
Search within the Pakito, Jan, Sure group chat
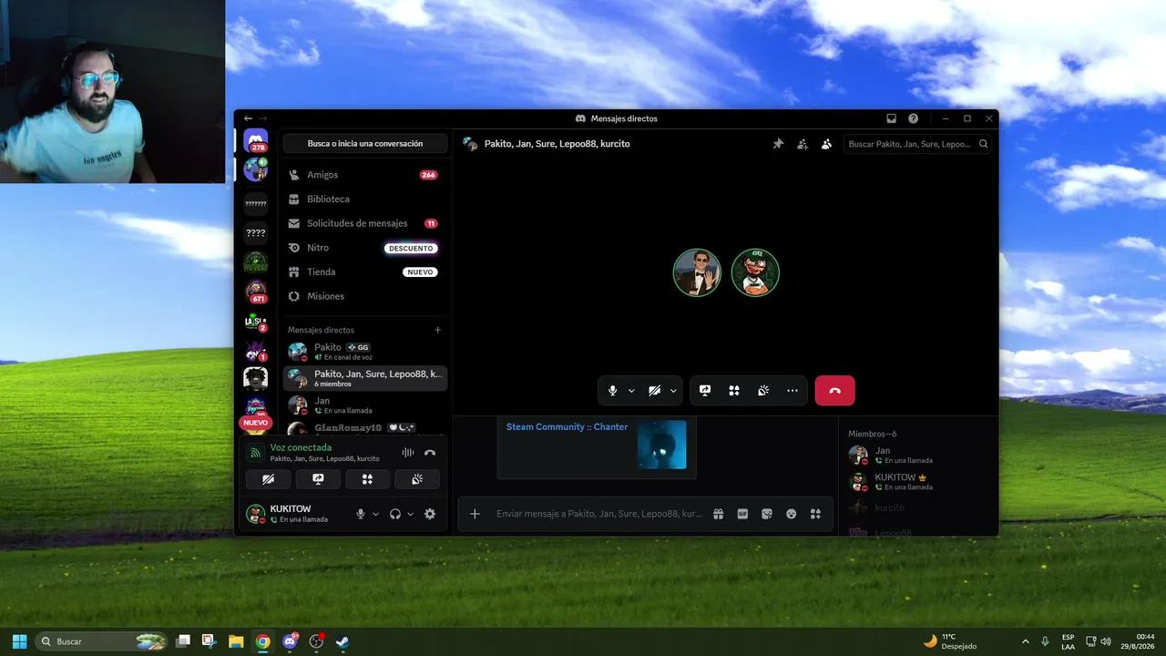[x=918, y=144]
